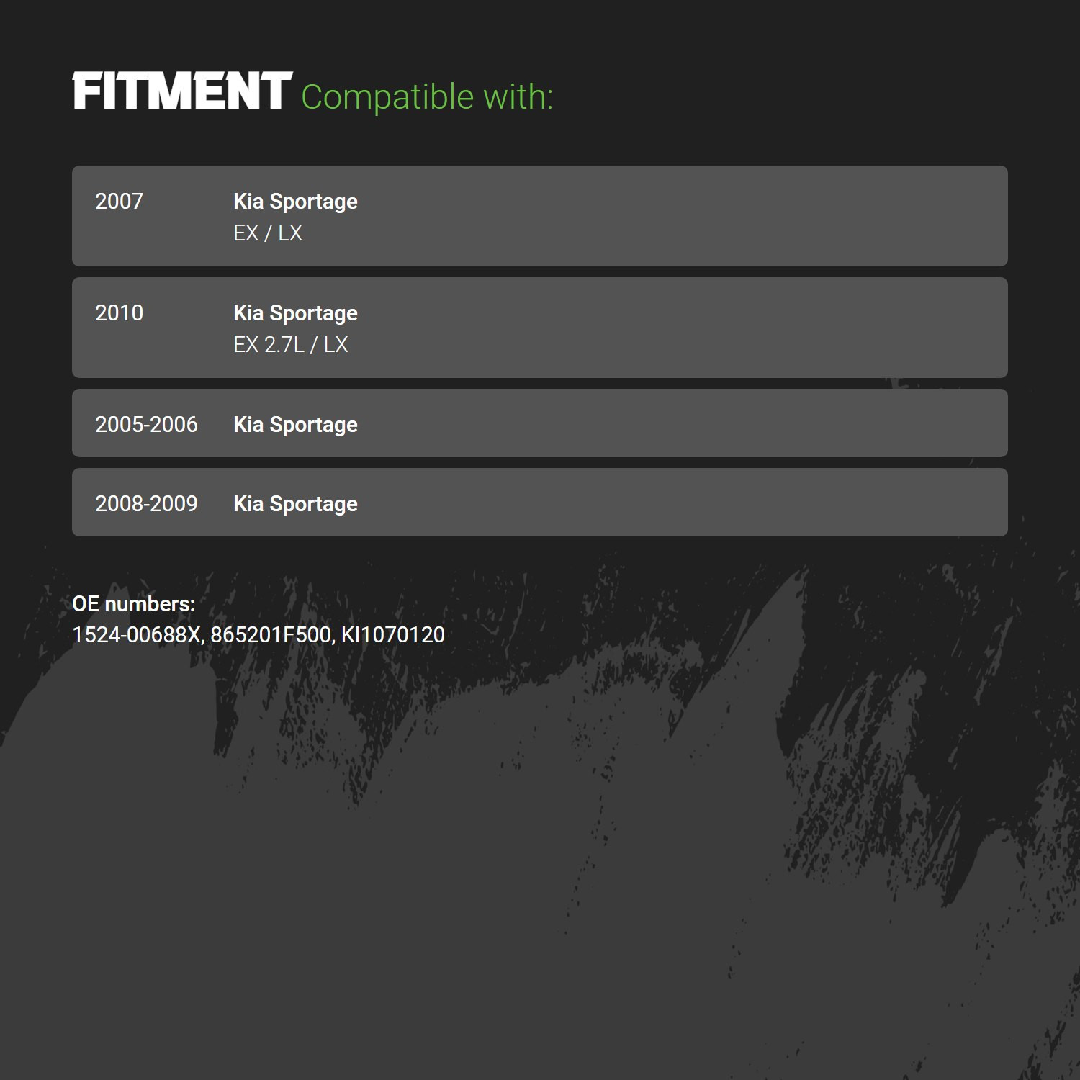The image size is (1080, 1080).
Task: Click Kia Sportage title in 2007 row
Action: pos(295,202)
